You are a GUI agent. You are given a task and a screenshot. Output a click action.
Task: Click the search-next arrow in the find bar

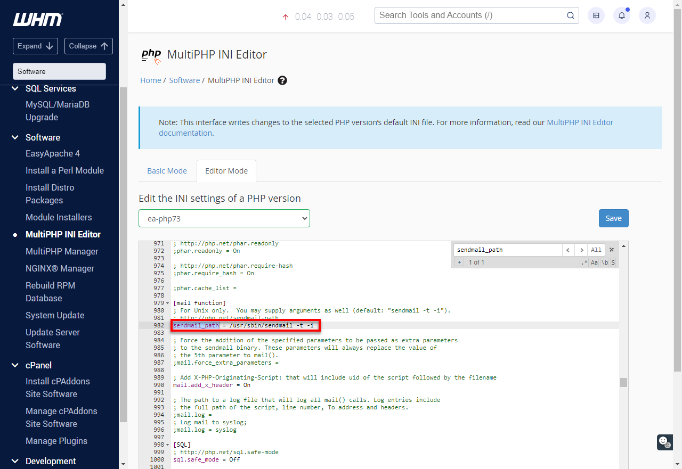coord(581,249)
